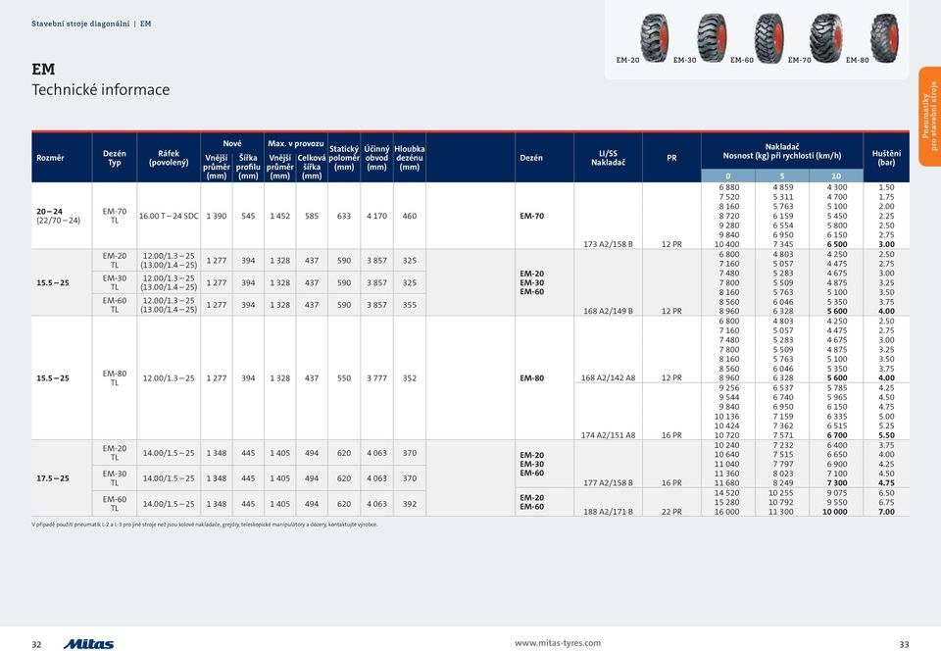Click the '168 A2/149 B' load index

(608, 311)
